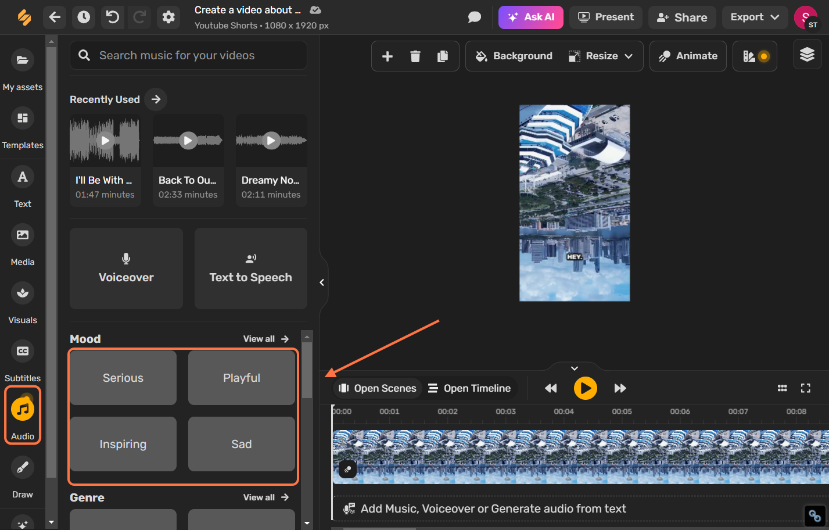
Task: Click the scene animation badge on clip
Action: (x=347, y=469)
